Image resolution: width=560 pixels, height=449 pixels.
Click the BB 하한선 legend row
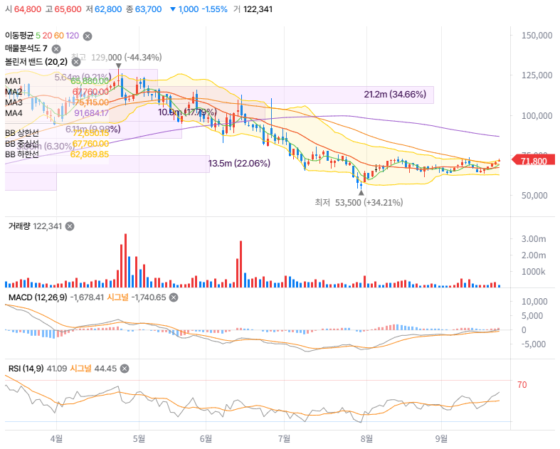point(57,154)
